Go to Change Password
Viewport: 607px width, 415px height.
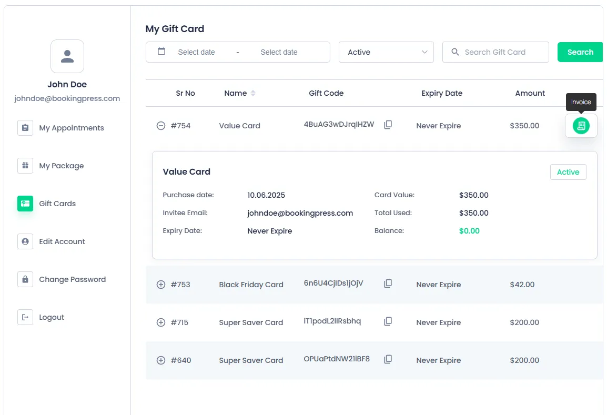(x=73, y=279)
